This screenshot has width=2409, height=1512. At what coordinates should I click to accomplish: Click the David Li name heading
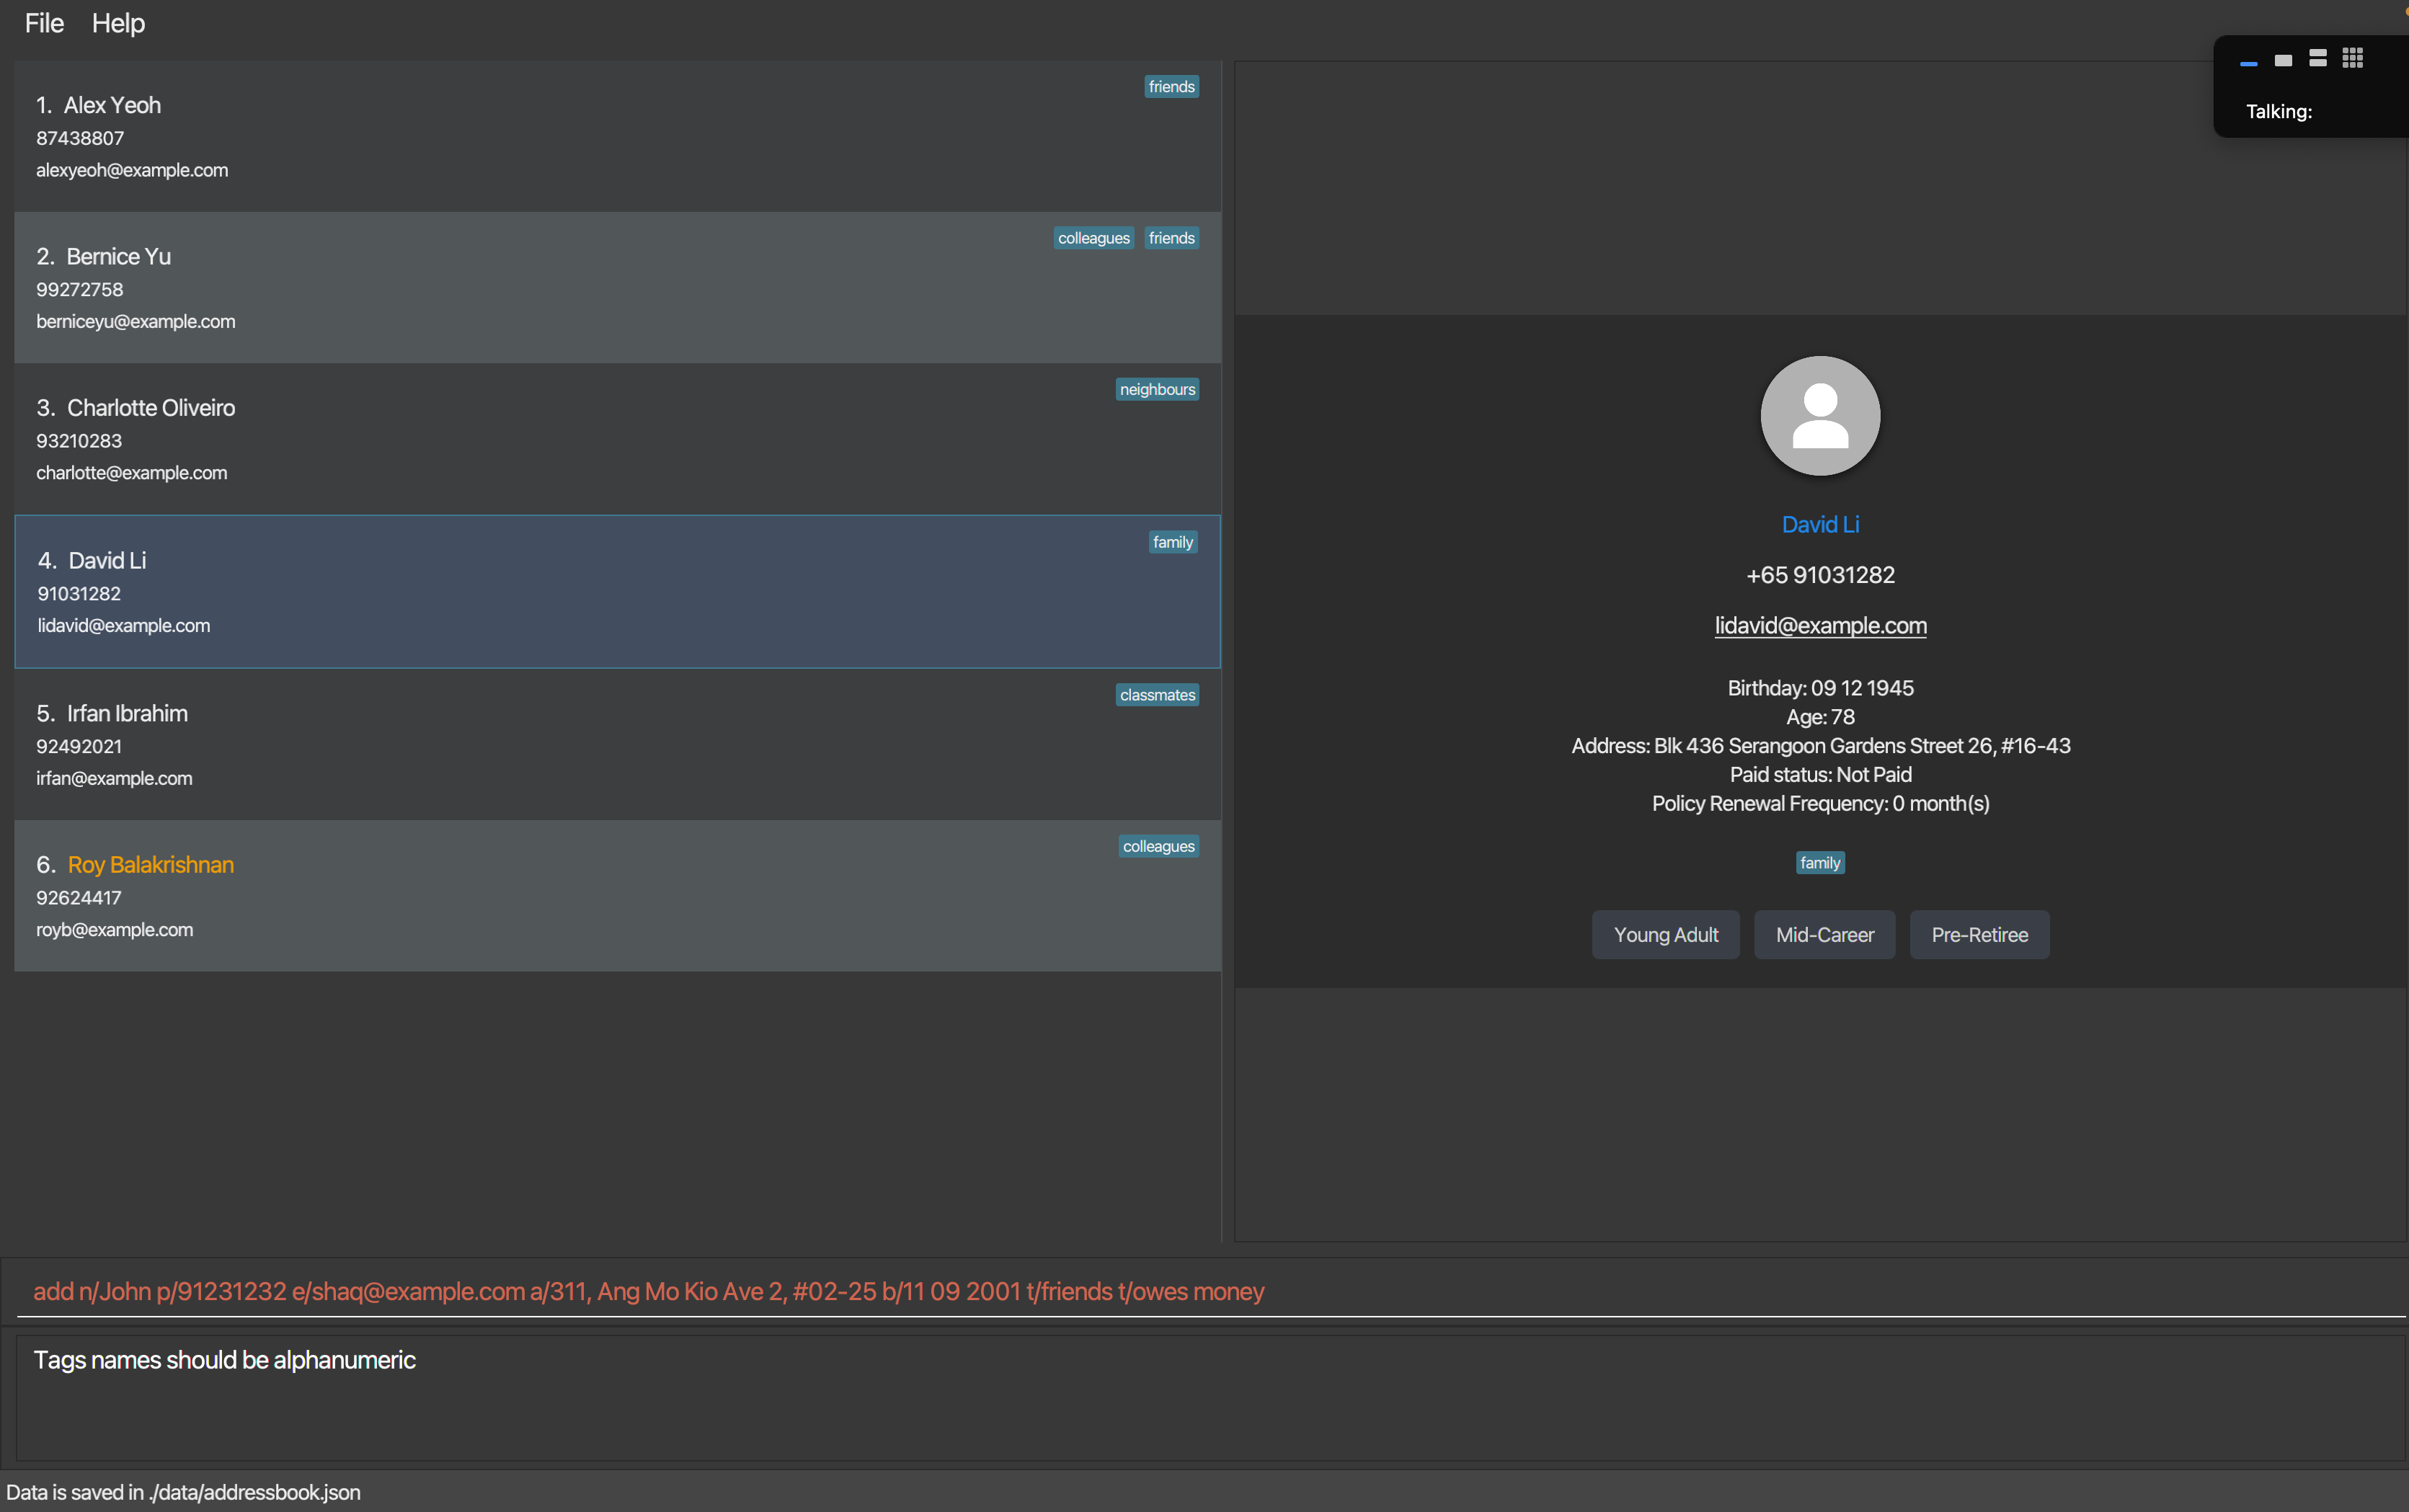(x=1819, y=525)
